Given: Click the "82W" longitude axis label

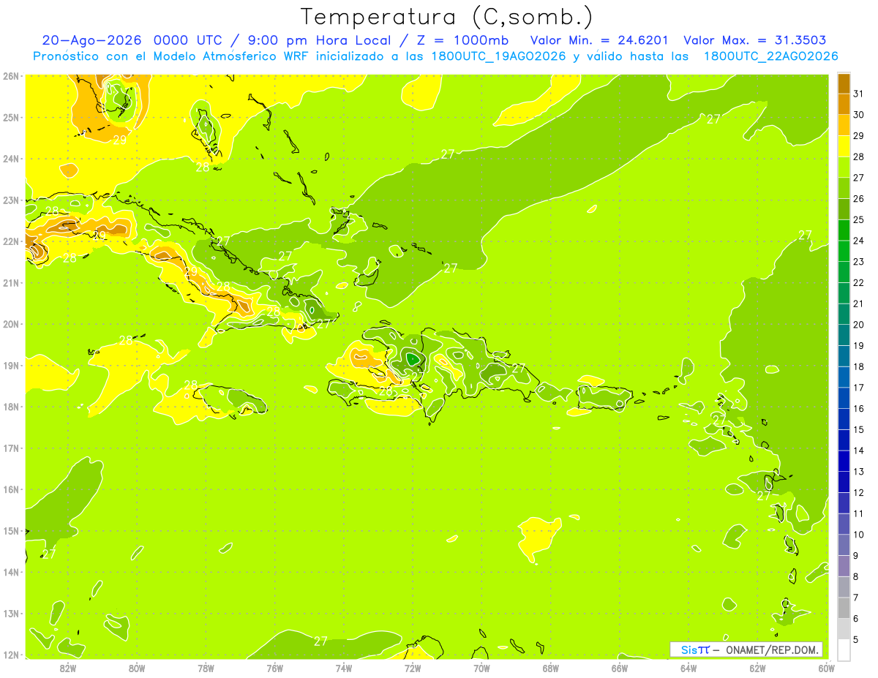Looking at the screenshot, I should [x=68, y=668].
